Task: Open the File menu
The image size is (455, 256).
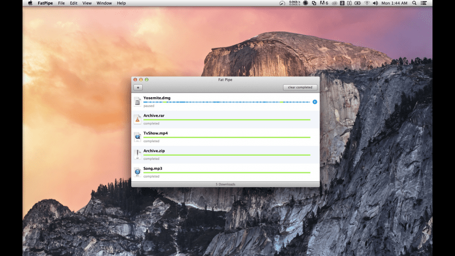Action: [x=61, y=3]
